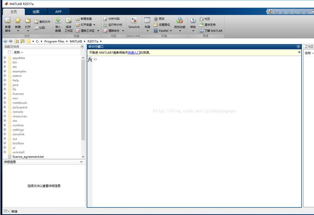Open the Clear Workspace (清除工作区) dropdown arrow
Screen dimensions: 314x215
pos(98,31)
